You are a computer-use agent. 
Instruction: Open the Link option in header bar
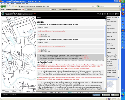tap(99, 14)
